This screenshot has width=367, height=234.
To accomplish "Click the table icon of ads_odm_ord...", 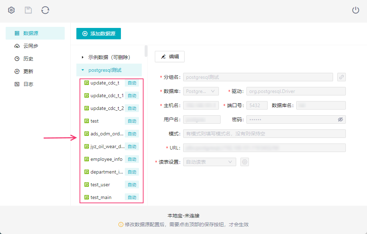I will click(x=87, y=134).
